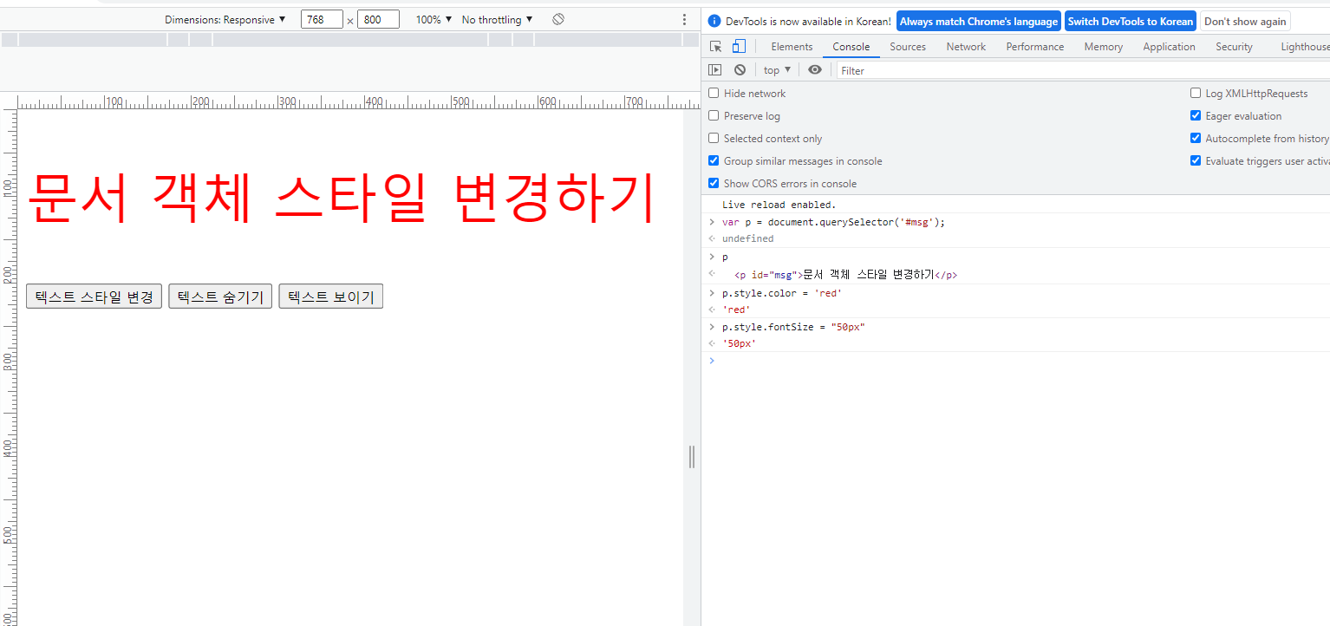The height and width of the screenshot is (626, 1330).
Task: Open the Lighthouse tab
Action: (x=1304, y=47)
